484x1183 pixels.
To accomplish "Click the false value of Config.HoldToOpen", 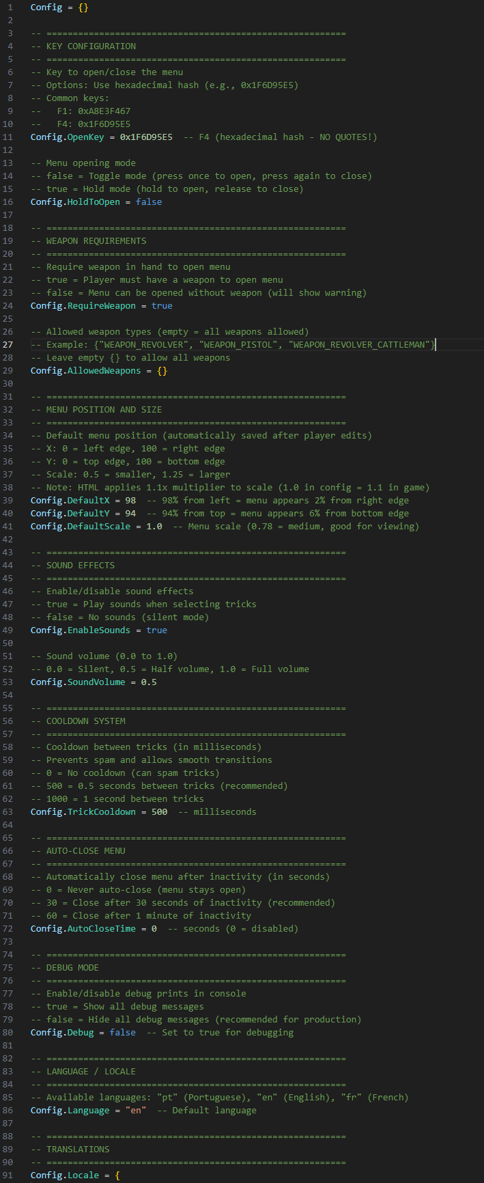I will pos(149,201).
